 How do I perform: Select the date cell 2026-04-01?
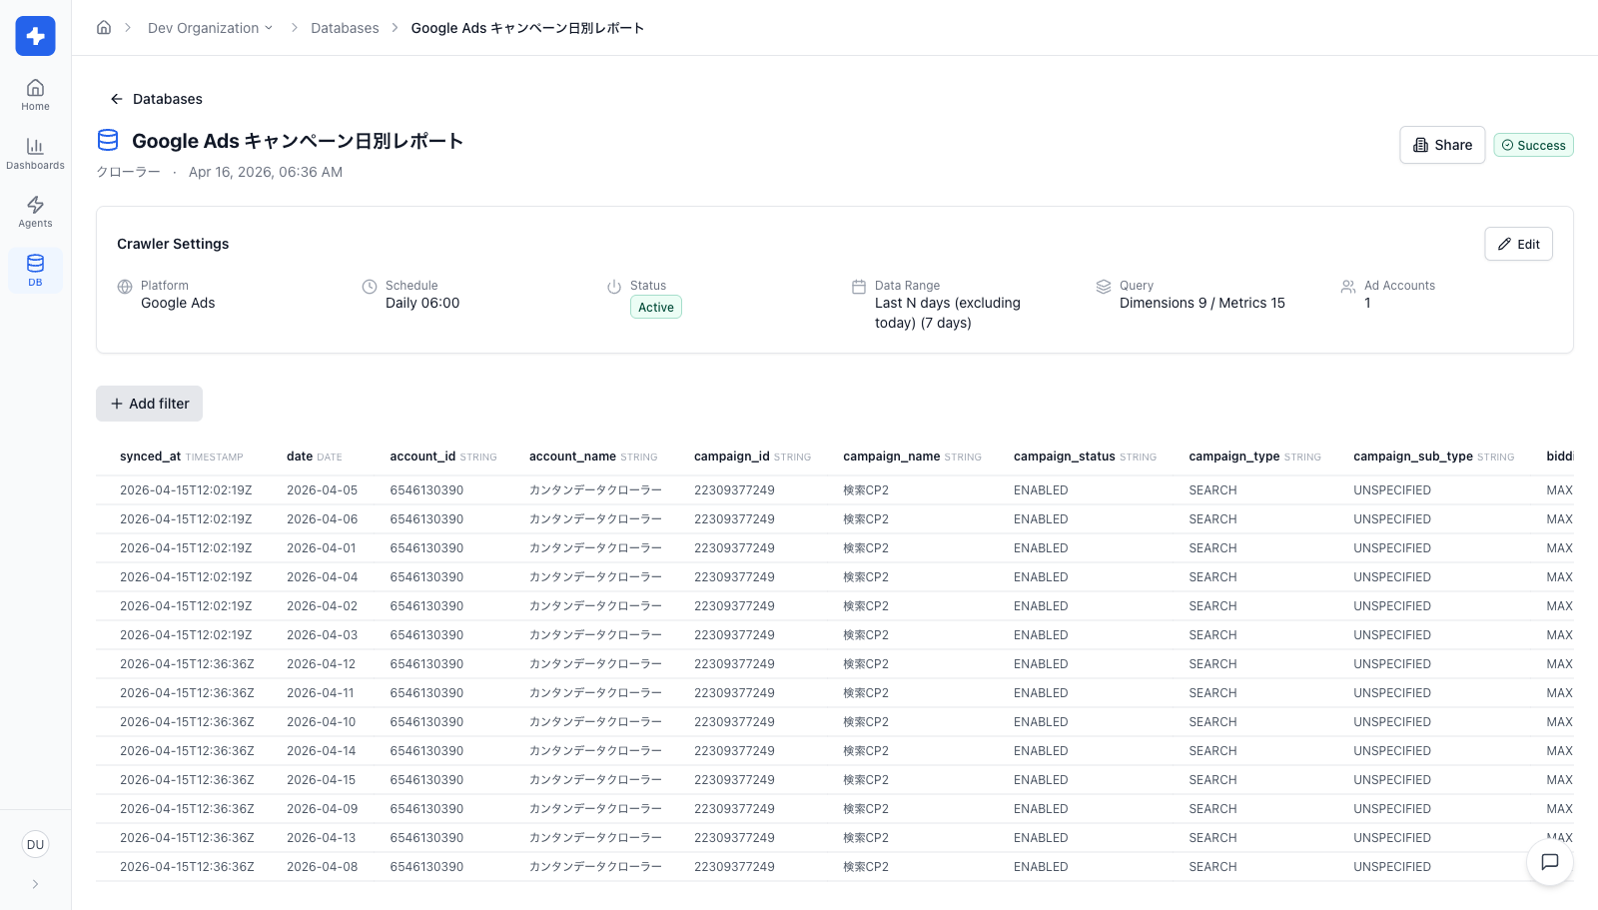[322, 548]
